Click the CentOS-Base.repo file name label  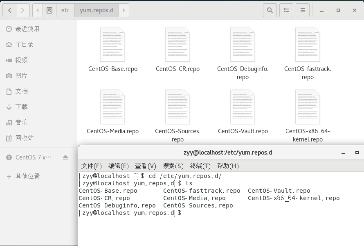[113, 69]
